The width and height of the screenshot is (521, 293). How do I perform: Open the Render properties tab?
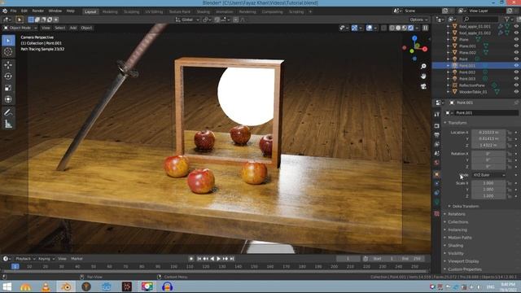437,126
